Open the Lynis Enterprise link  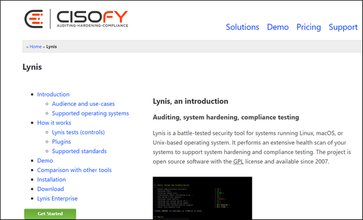pos(57,199)
